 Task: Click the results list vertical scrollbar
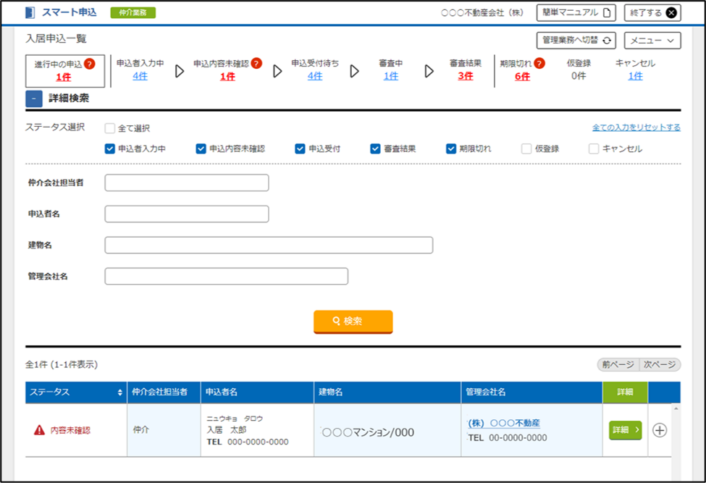tap(676, 441)
